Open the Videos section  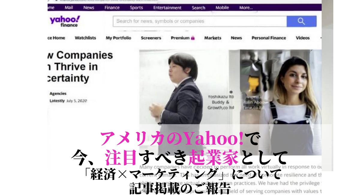pyautogui.click(x=303, y=38)
